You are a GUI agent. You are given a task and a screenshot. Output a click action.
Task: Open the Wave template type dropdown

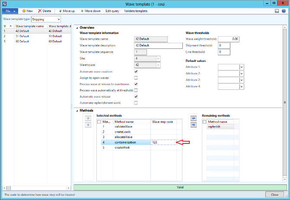pyautogui.click(x=58, y=19)
